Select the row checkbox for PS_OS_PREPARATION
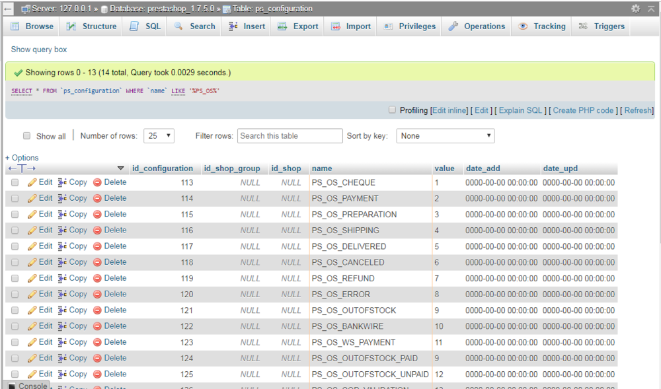661x389 pixels. tap(15, 215)
